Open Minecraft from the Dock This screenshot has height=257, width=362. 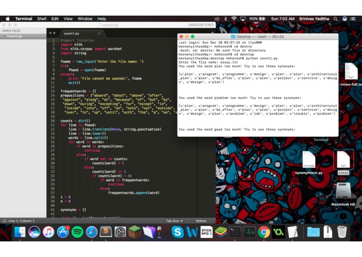[x=134, y=232]
